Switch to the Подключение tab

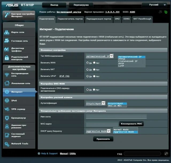pos(47,19)
